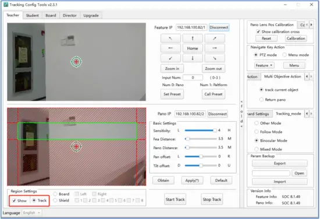Click Zoom in button
Image resolution: width=320 pixels, height=219 pixels.
172,69
